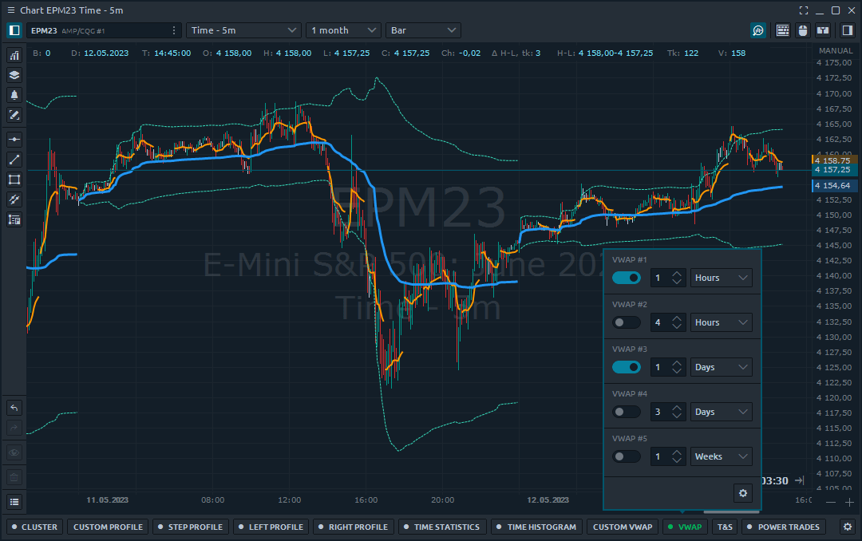Image resolution: width=862 pixels, height=541 pixels.
Task: Open the list icon at sidebar bottom
Action: (x=14, y=502)
